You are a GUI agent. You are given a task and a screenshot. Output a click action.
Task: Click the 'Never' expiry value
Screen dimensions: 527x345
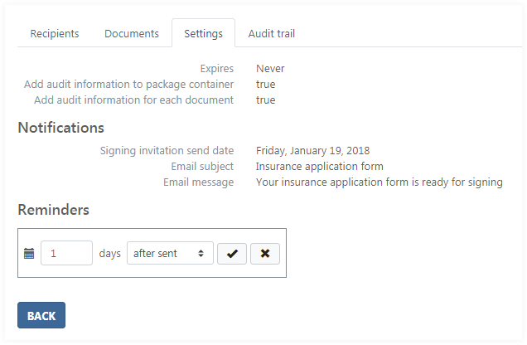click(270, 69)
